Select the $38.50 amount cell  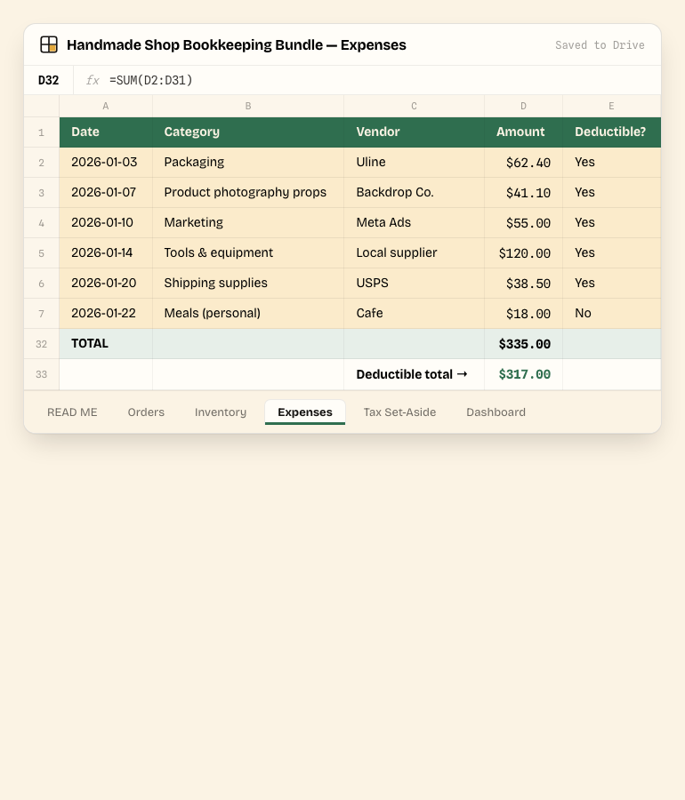click(x=523, y=283)
